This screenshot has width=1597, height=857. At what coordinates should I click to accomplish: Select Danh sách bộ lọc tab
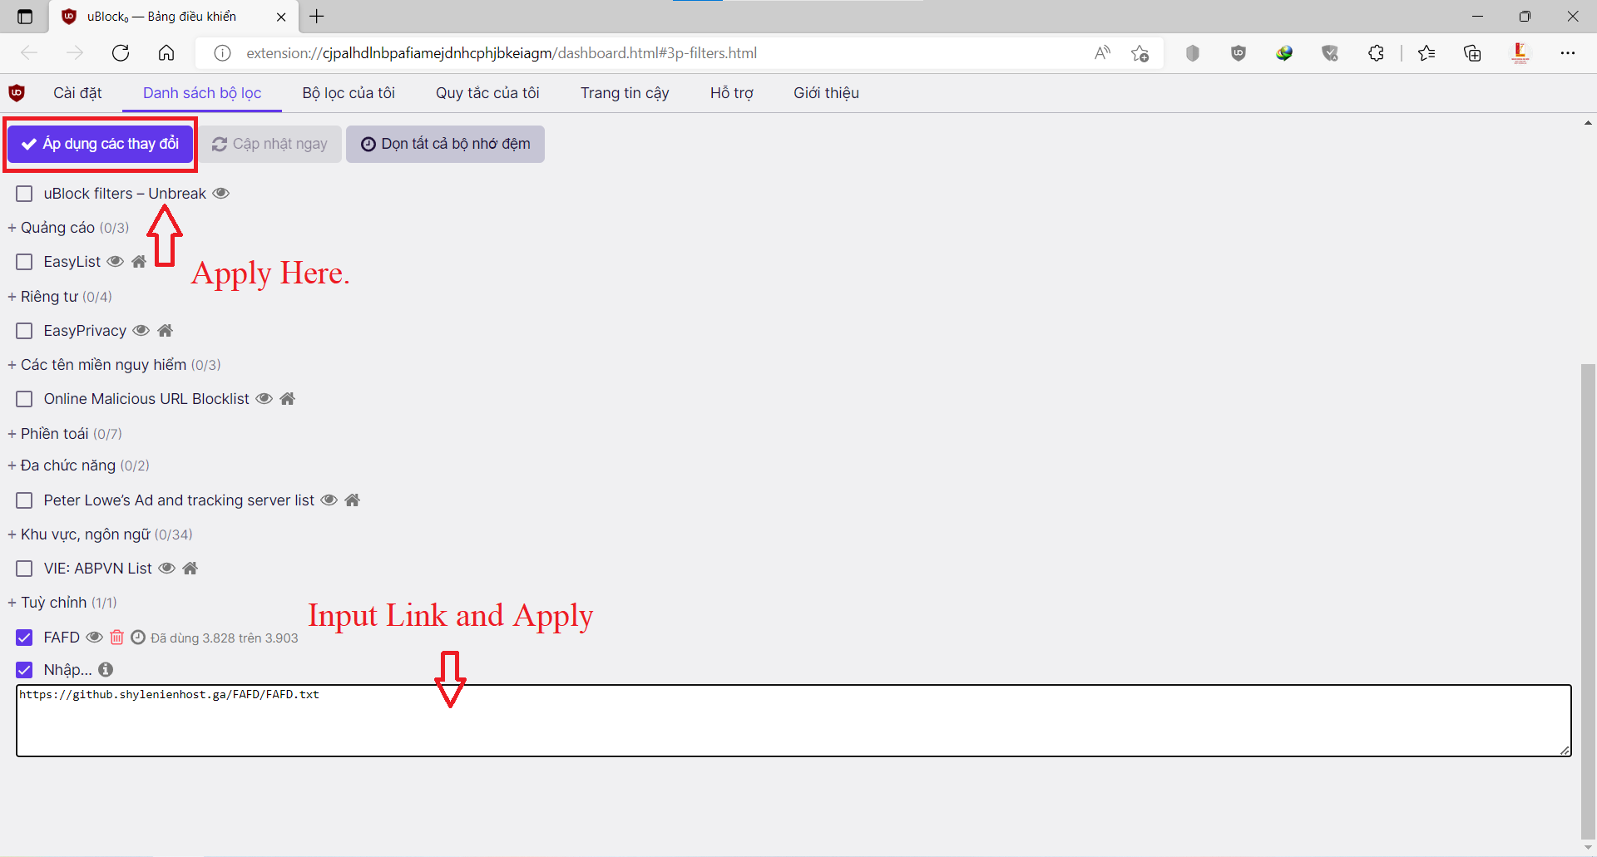tap(202, 93)
